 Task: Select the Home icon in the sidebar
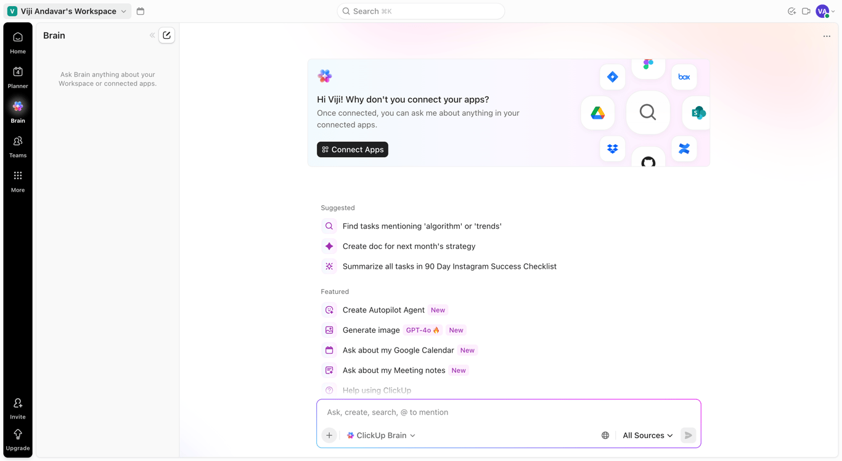17,42
